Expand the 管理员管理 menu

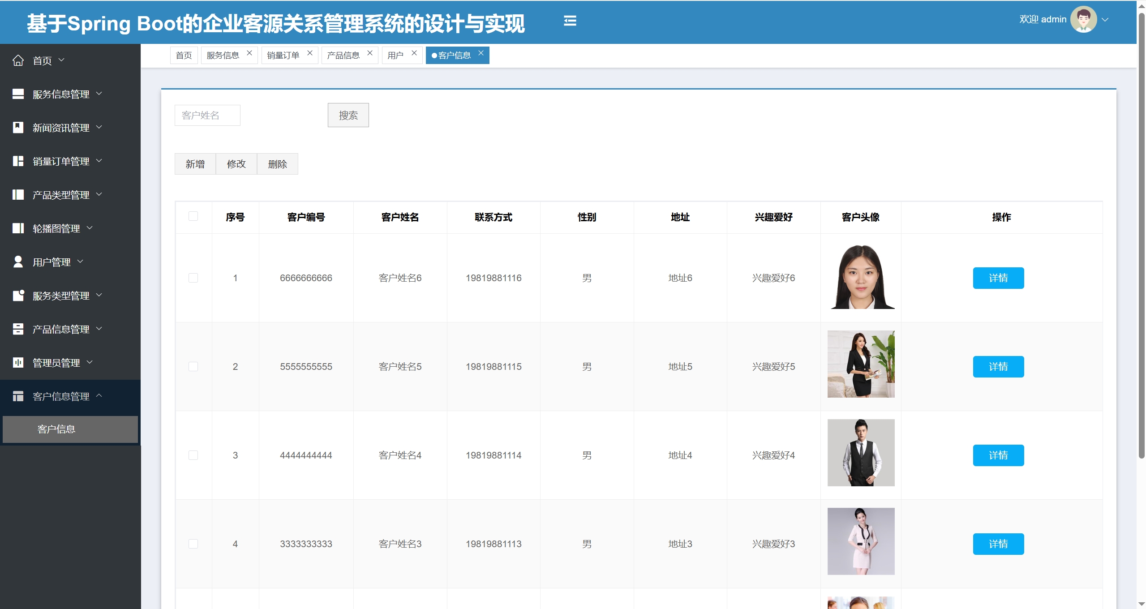[90, 362]
